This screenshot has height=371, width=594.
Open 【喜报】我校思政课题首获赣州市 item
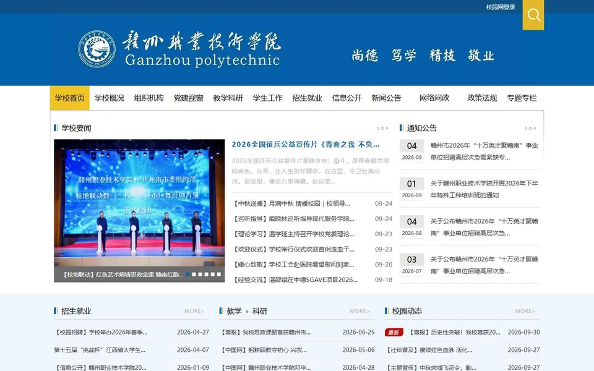(x=265, y=333)
